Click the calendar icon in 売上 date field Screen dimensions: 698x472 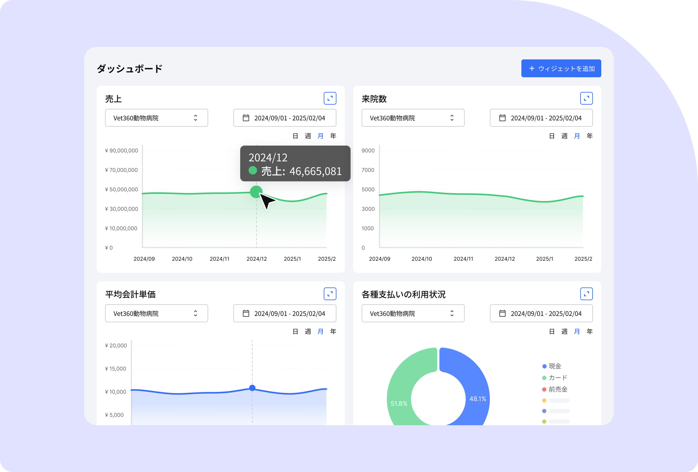(x=246, y=118)
